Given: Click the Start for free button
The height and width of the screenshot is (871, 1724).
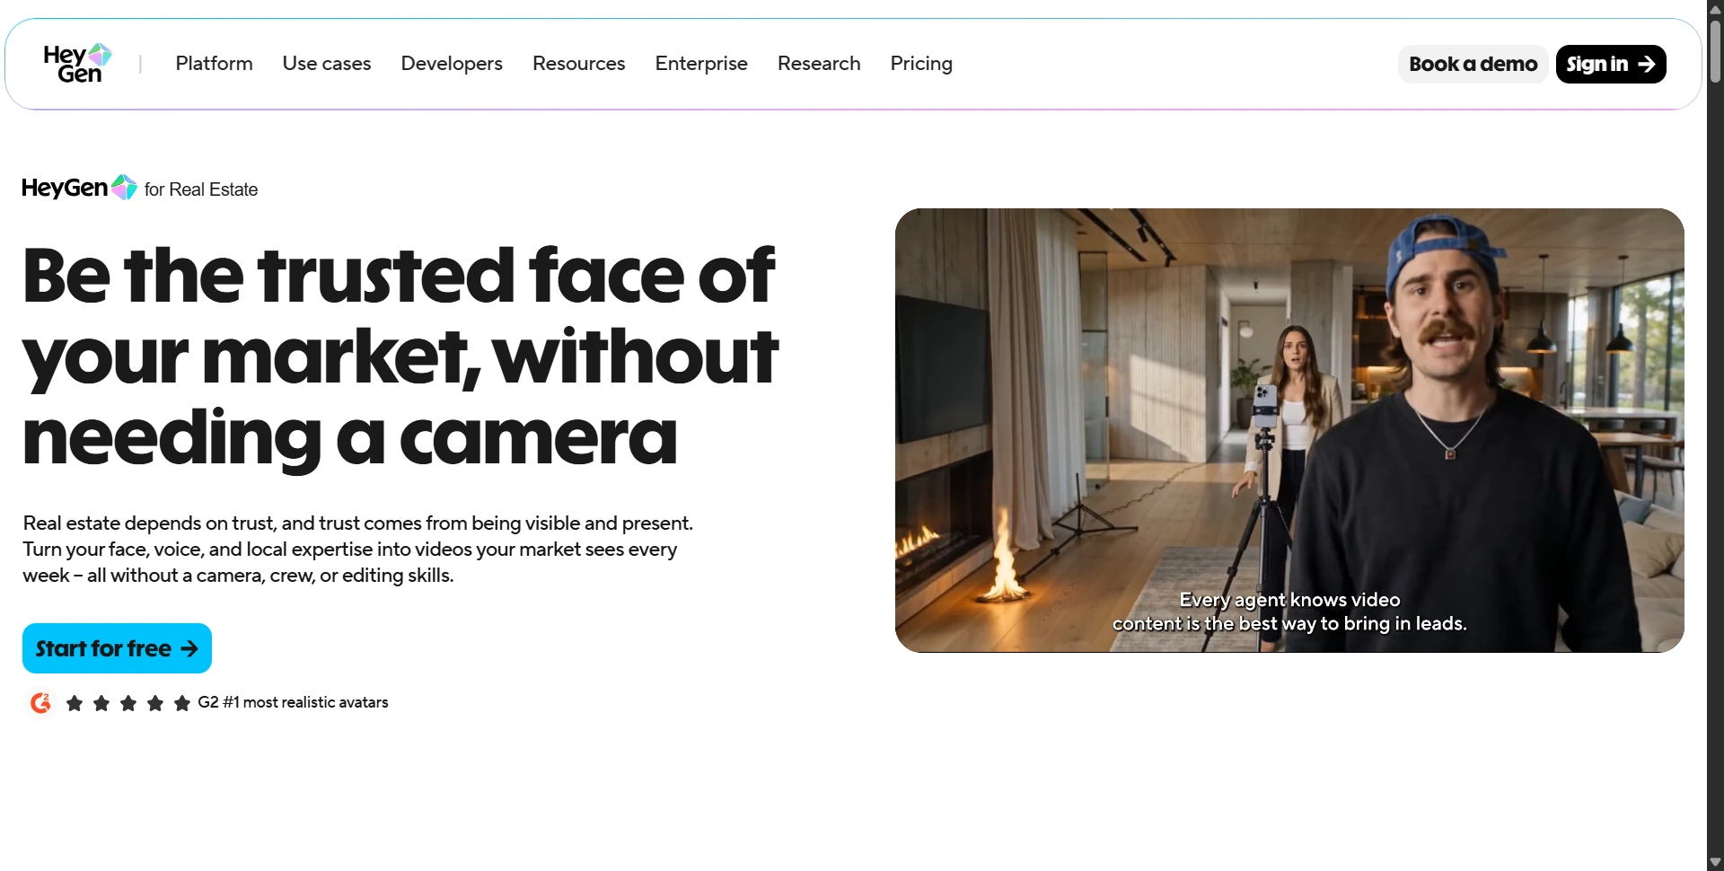Looking at the screenshot, I should pos(117,648).
